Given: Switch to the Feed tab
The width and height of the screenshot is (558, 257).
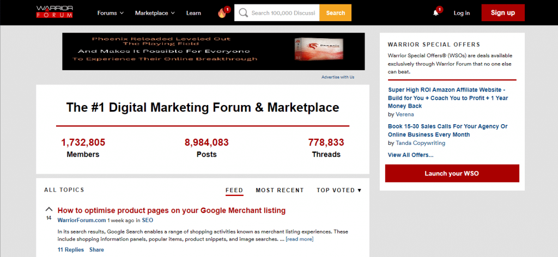Looking at the screenshot, I should click(234, 190).
